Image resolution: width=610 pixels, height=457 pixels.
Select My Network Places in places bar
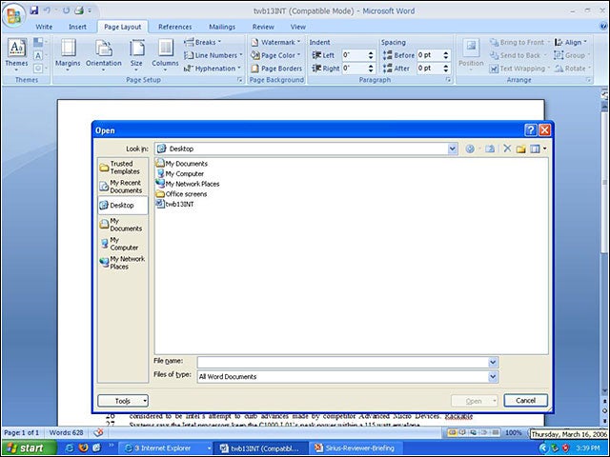pyautogui.click(x=123, y=263)
